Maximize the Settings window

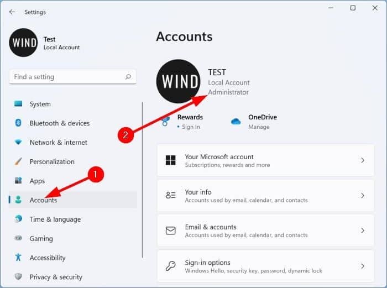(x=353, y=8)
